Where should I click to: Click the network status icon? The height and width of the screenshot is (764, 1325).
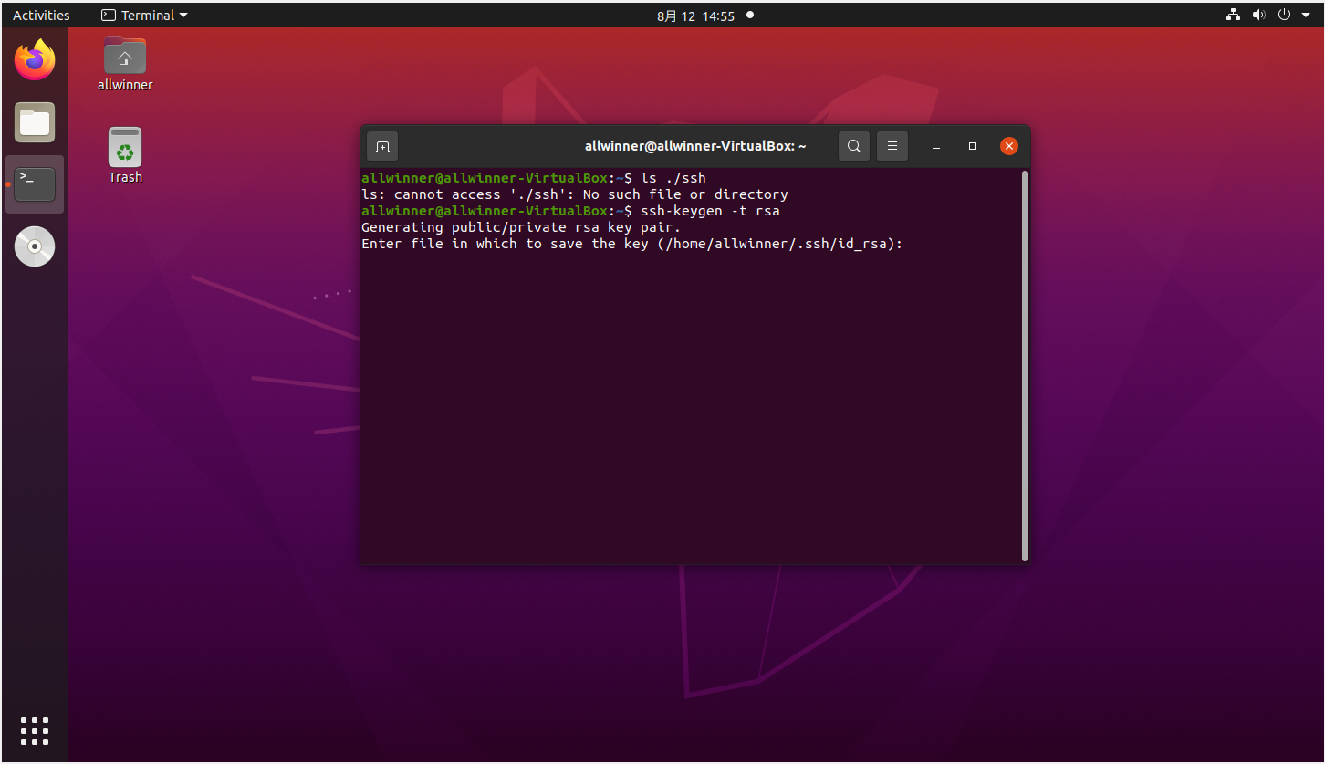click(1233, 15)
